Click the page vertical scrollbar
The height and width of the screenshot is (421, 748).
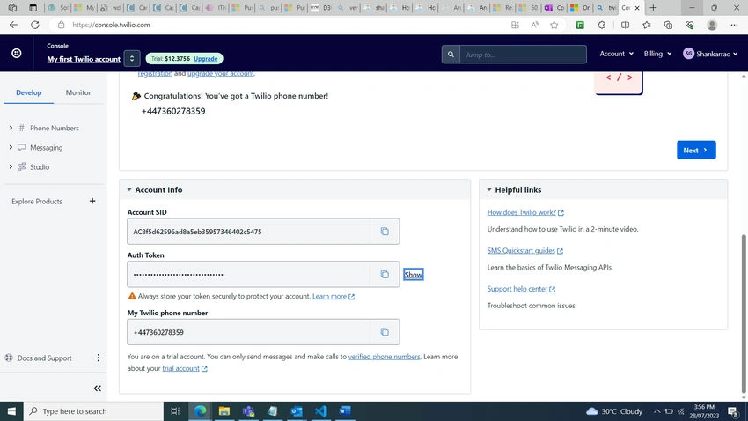pos(744,313)
